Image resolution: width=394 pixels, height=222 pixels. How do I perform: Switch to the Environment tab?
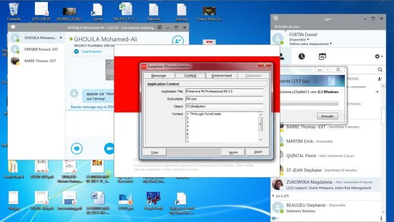221,76
